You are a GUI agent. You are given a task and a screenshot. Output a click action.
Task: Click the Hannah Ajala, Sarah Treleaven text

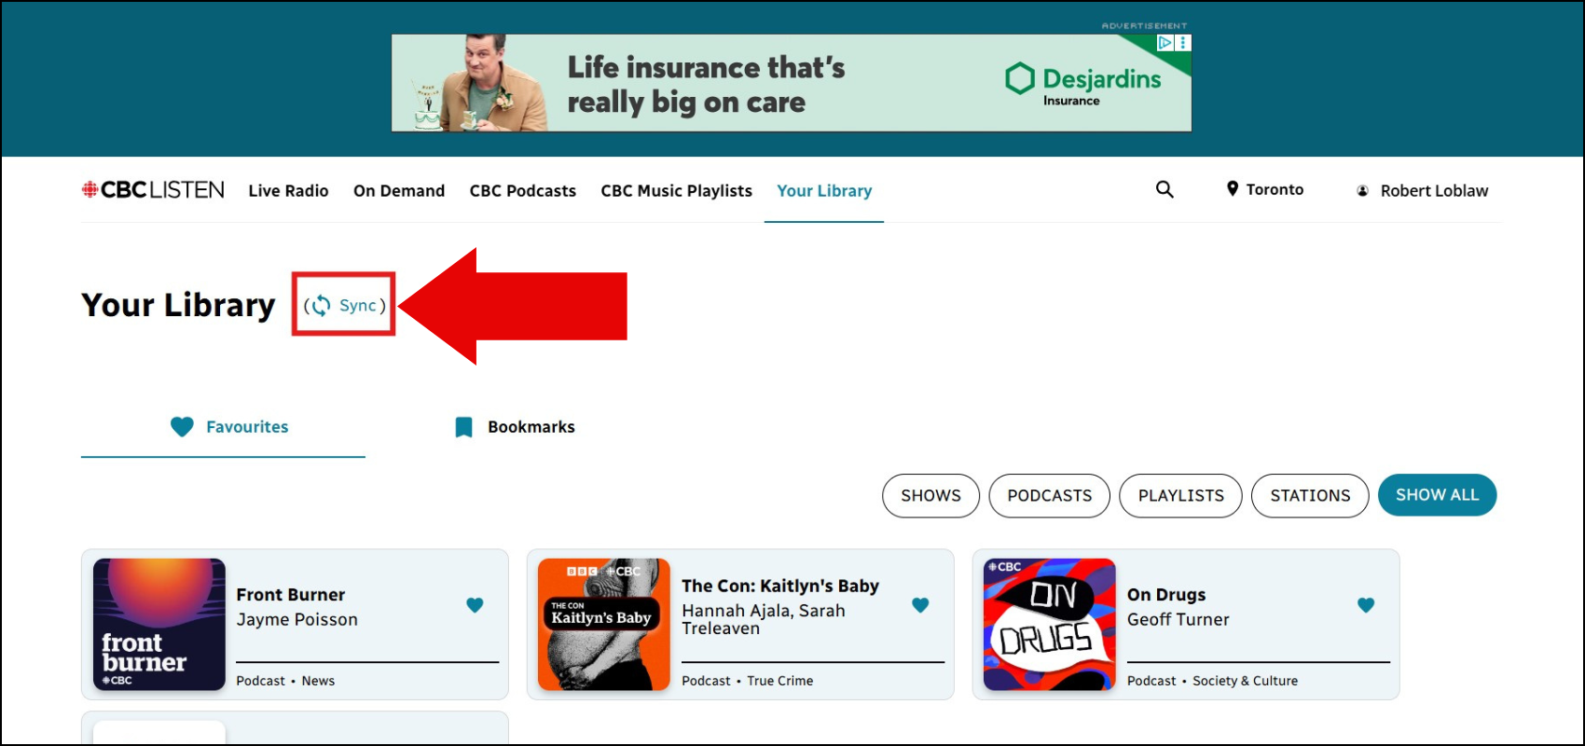tap(764, 619)
